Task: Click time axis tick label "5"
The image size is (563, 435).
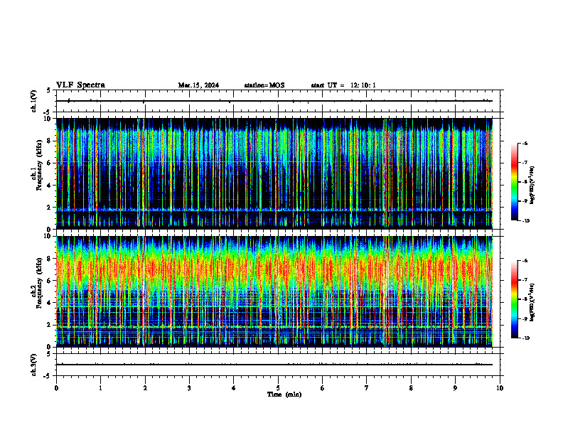Action: (x=278, y=388)
